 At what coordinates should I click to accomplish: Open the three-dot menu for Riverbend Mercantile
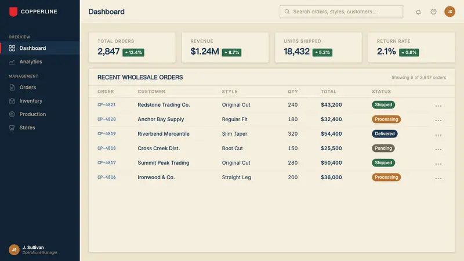tap(438, 135)
